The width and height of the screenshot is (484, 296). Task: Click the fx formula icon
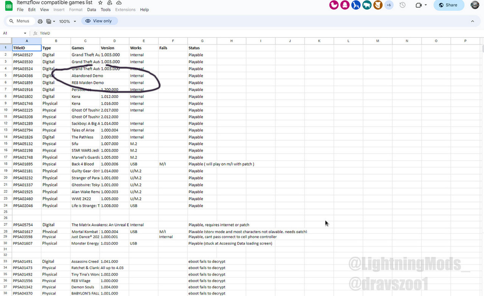pyautogui.click(x=35, y=33)
